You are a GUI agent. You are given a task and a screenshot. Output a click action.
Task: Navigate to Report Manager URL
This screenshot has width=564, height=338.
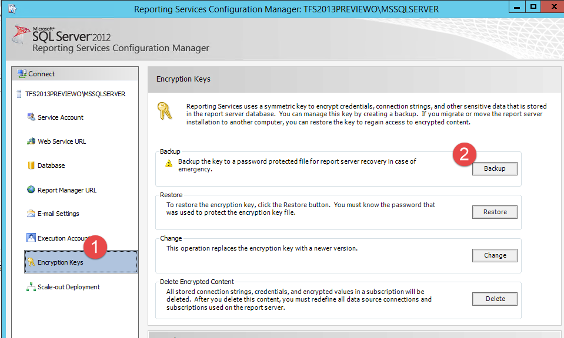67,190
